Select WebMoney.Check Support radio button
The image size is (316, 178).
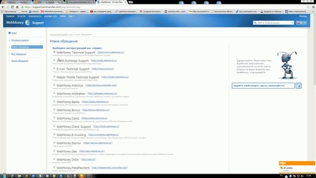pos(54,126)
